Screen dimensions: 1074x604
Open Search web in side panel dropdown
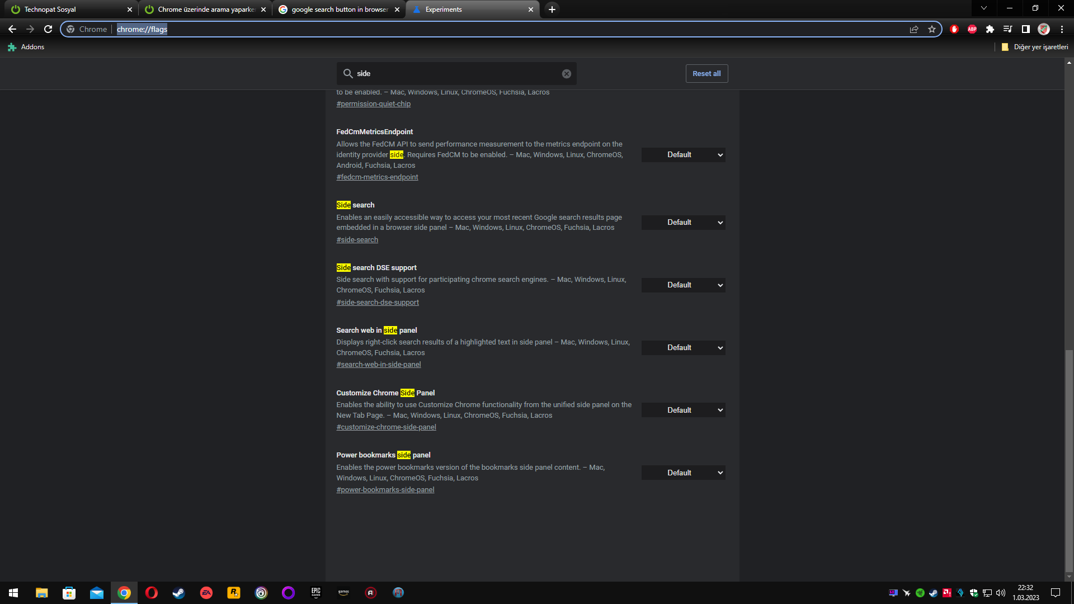coord(683,348)
